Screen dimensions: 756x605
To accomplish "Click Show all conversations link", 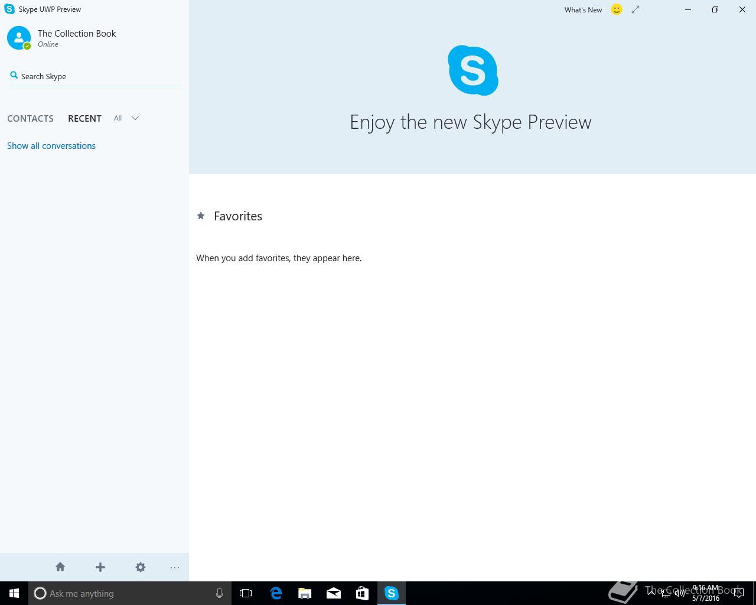I will pos(51,146).
